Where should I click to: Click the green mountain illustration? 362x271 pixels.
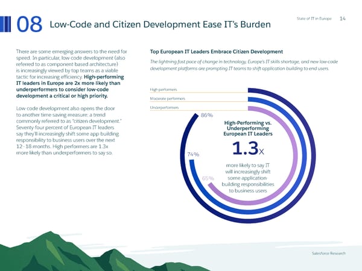tap(91, 247)
